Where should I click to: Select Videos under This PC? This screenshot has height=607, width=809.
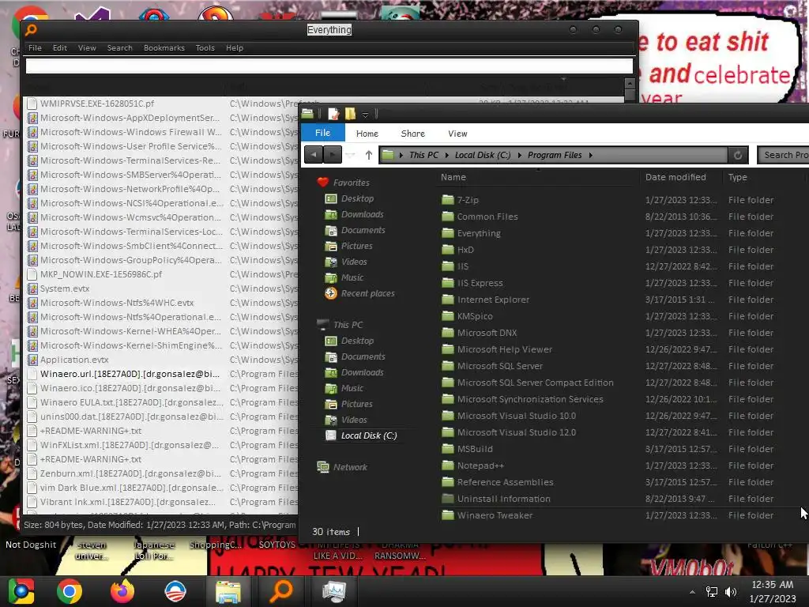pos(354,420)
